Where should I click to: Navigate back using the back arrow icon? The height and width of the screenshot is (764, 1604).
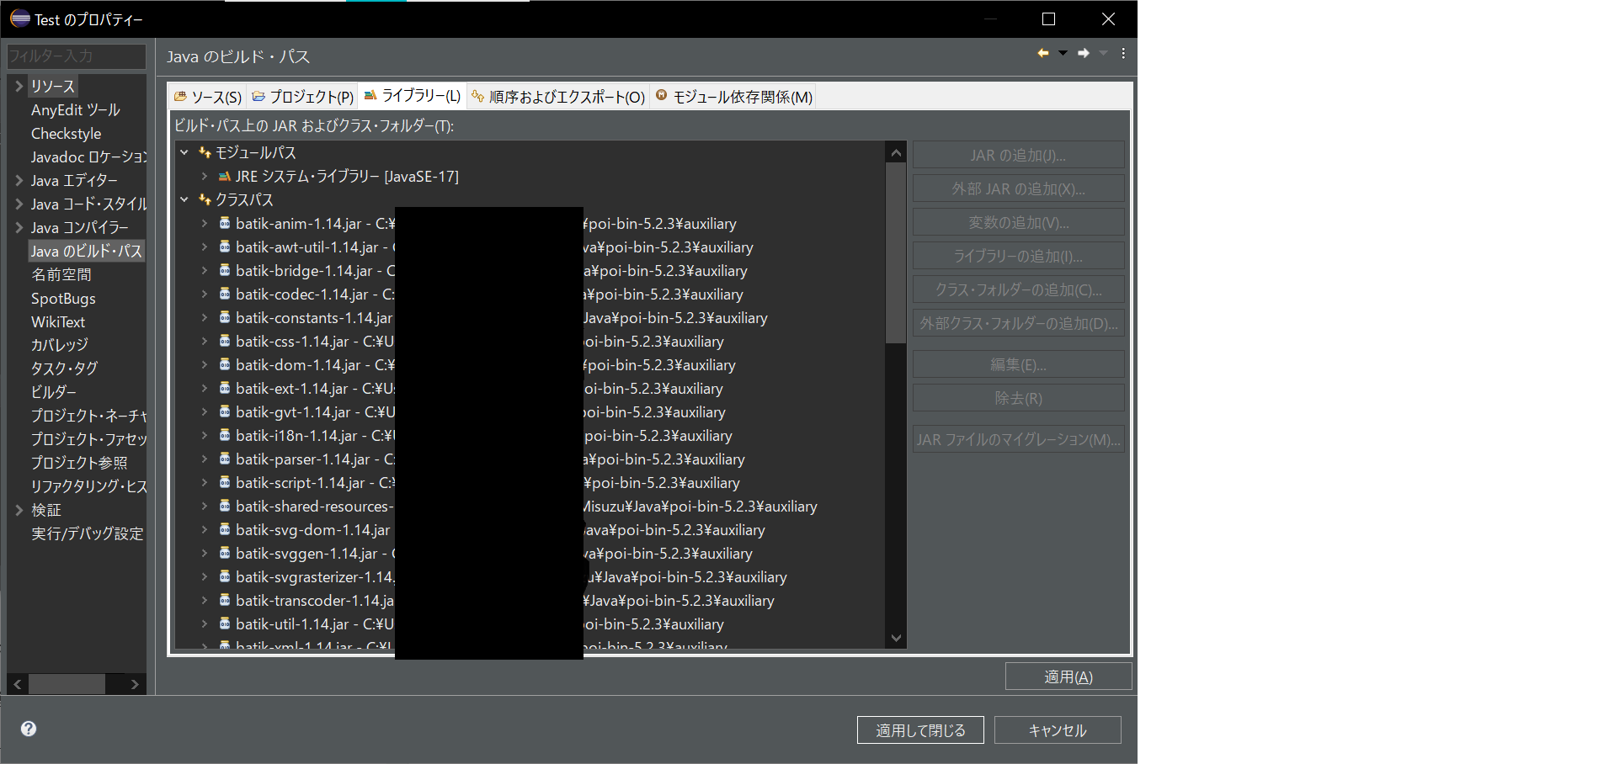click(1042, 53)
